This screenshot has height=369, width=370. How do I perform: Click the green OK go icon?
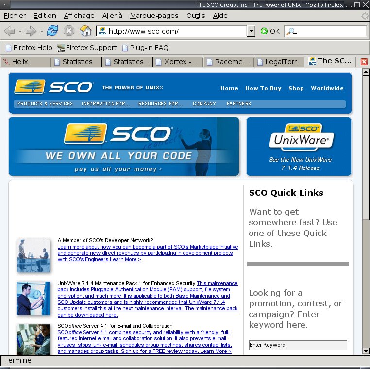(264, 31)
